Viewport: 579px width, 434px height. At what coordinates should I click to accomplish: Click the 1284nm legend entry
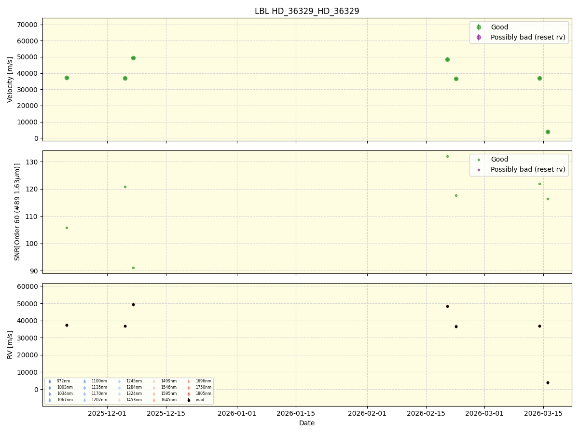[x=134, y=387]
